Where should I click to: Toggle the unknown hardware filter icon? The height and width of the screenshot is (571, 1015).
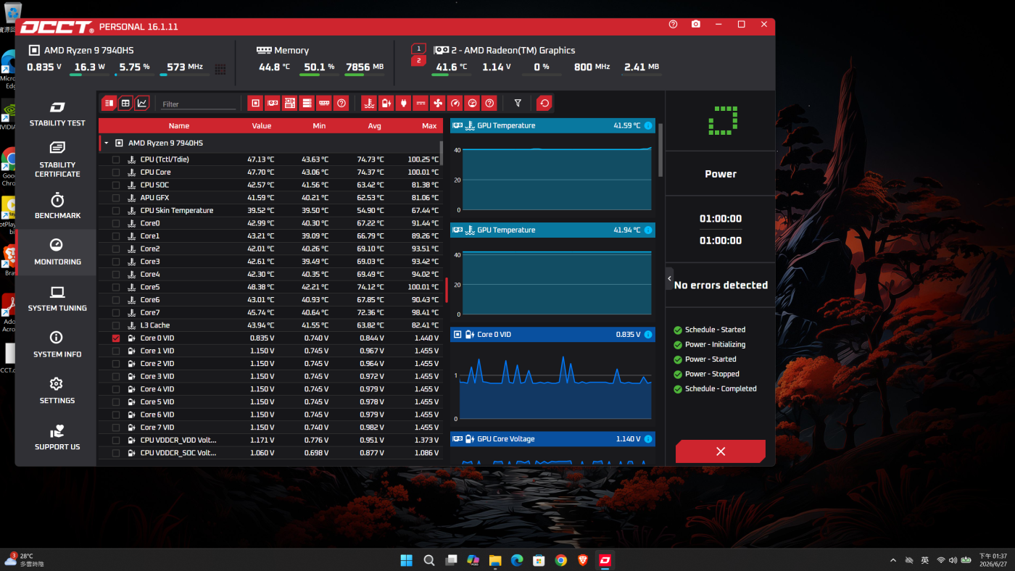click(341, 104)
